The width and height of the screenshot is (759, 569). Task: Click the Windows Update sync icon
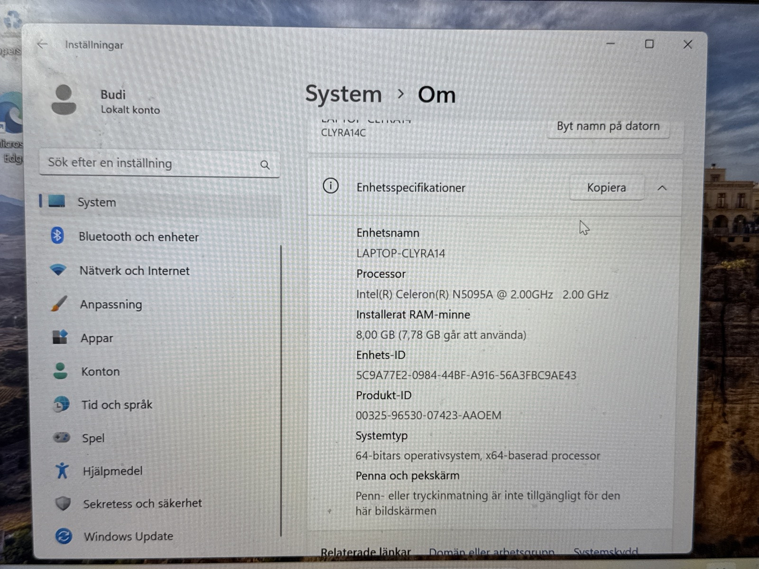pos(64,536)
